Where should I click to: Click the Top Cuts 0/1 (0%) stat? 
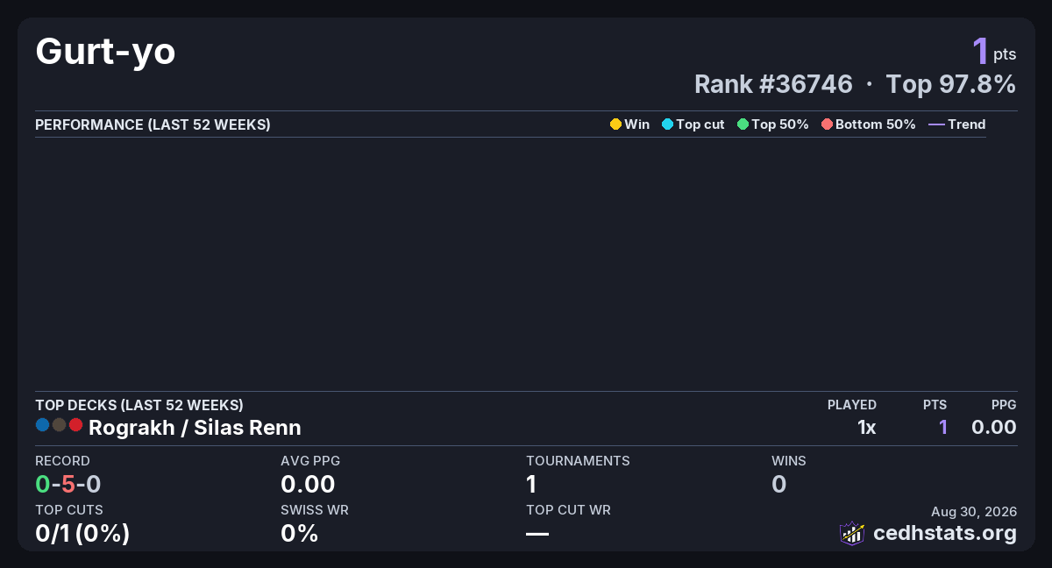pyautogui.click(x=82, y=533)
